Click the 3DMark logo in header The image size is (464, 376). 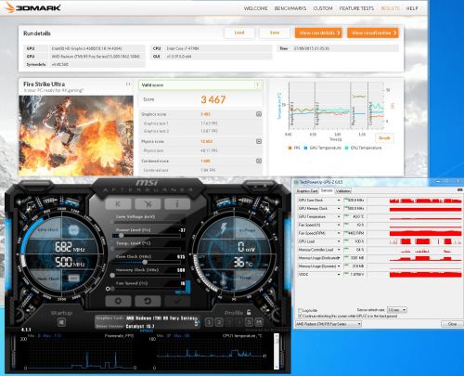tap(32, 7)
